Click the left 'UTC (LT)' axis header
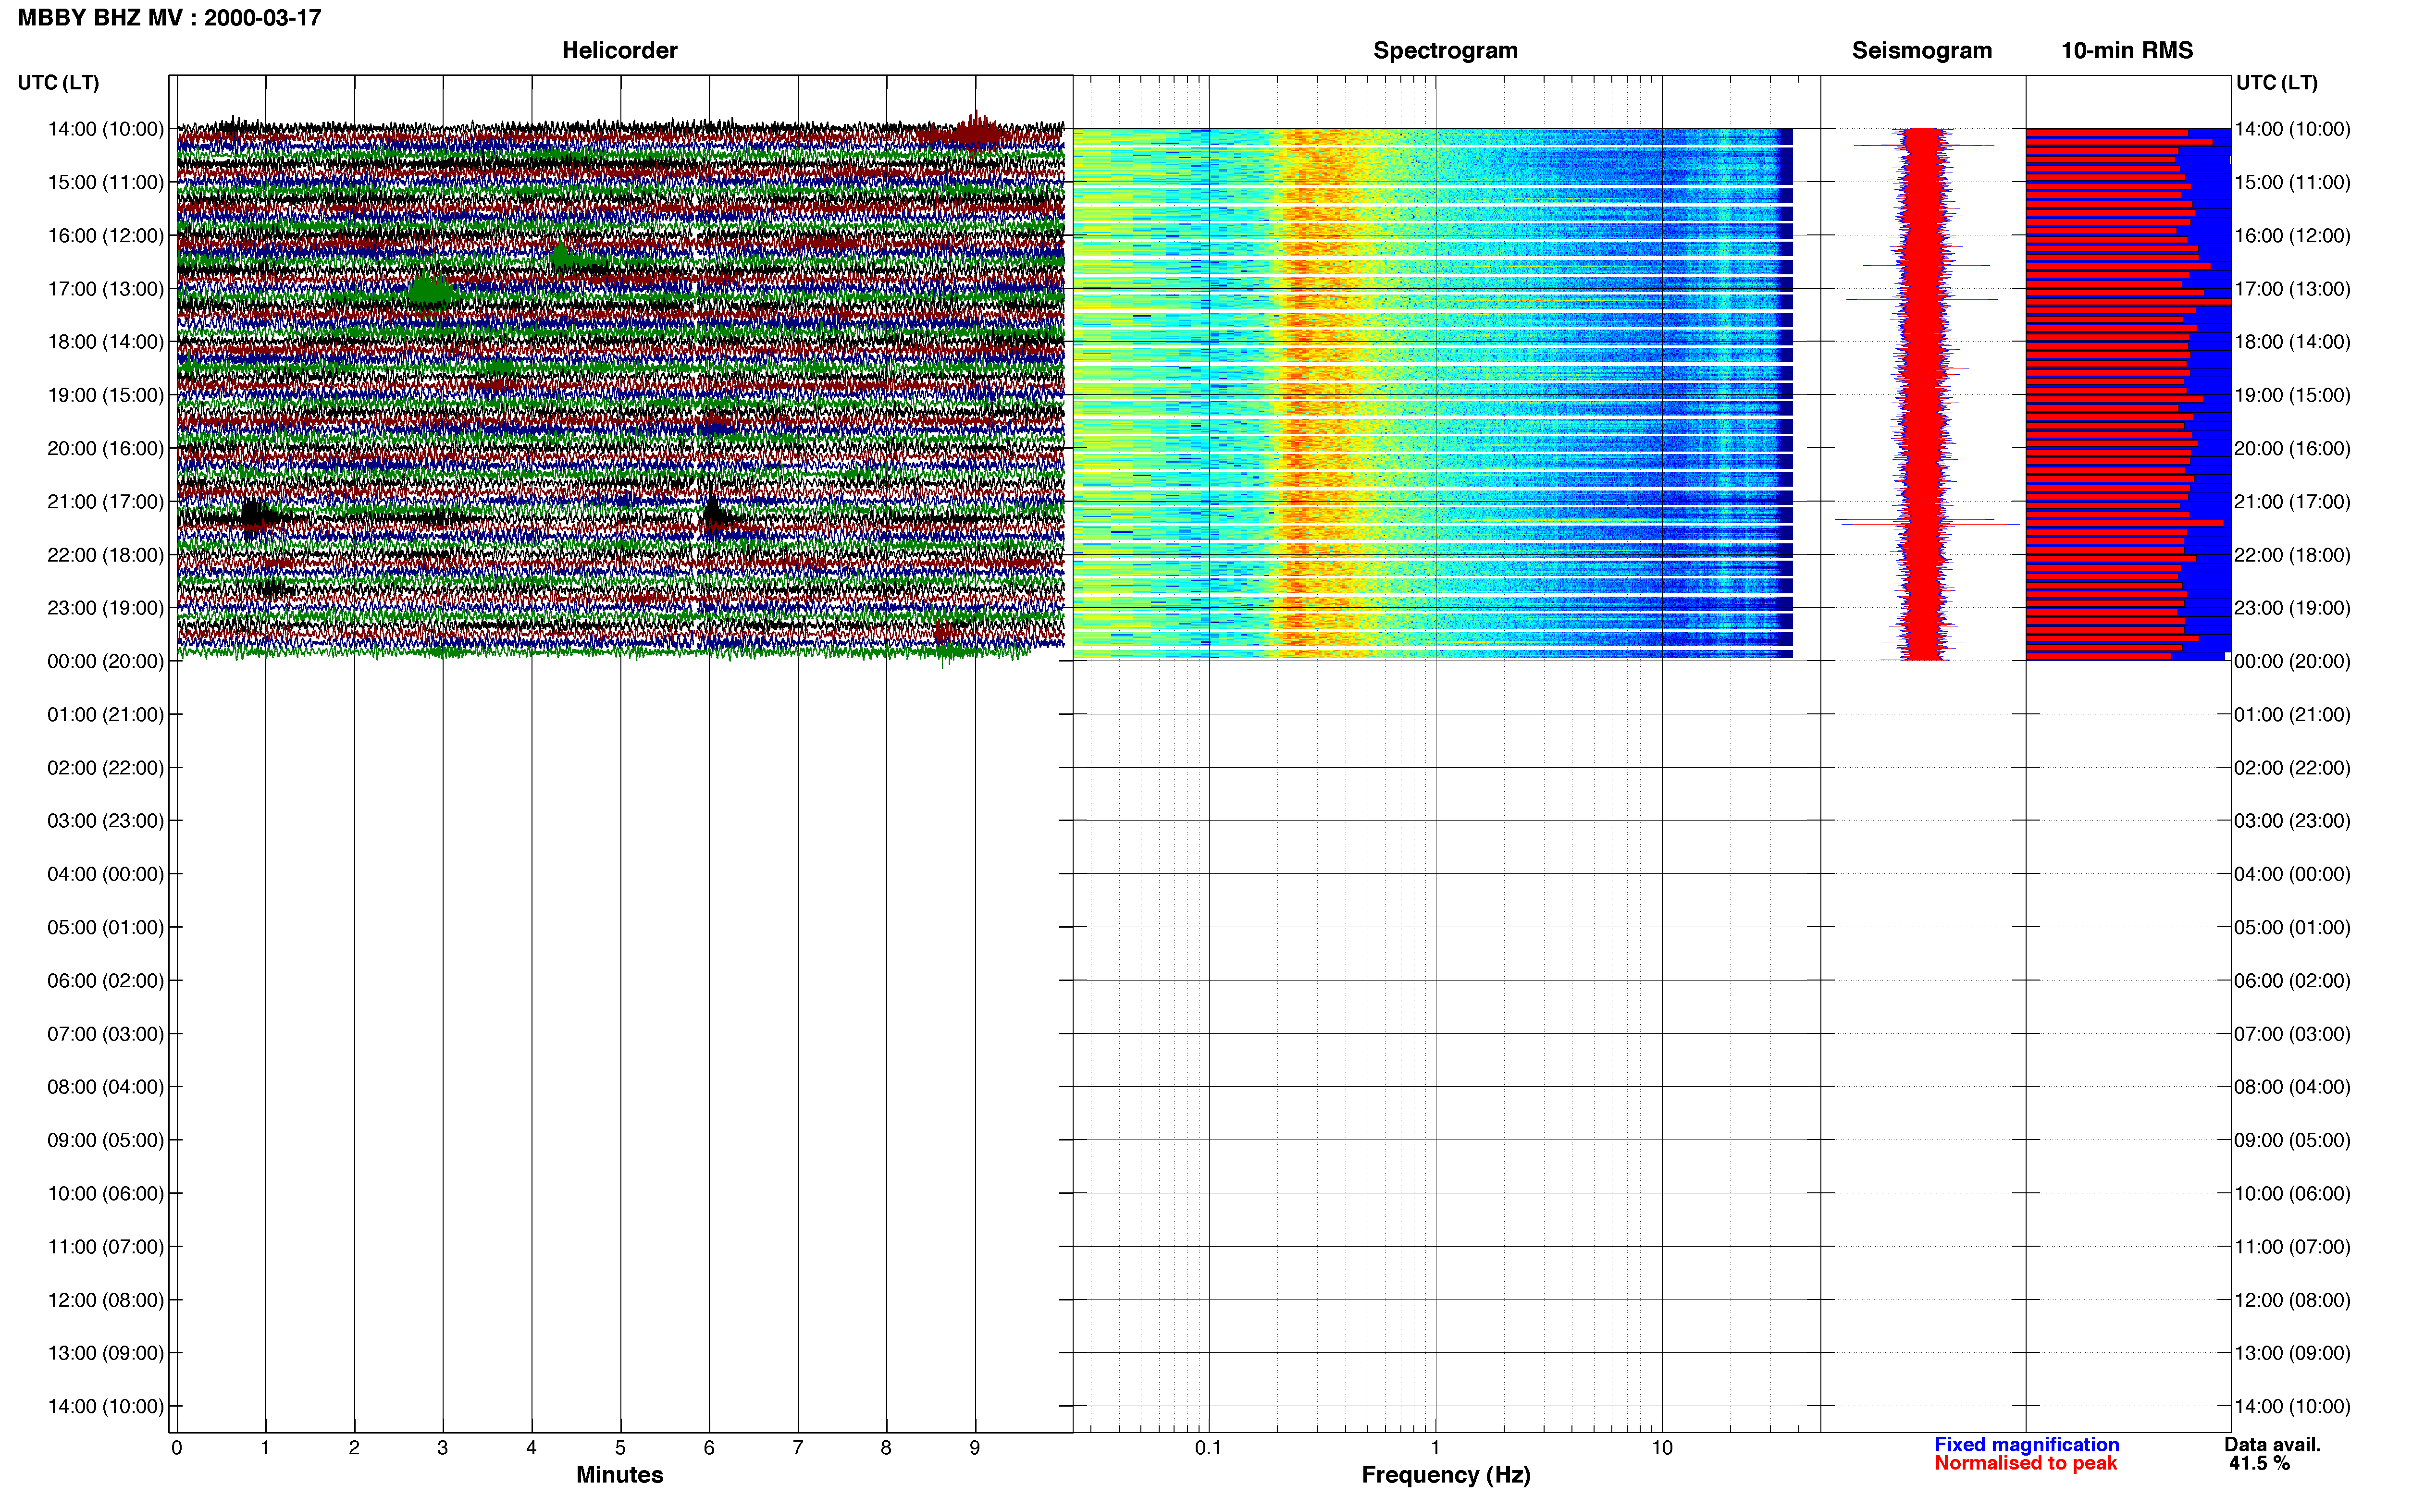 pyautogui.click(x=58, y=83)
